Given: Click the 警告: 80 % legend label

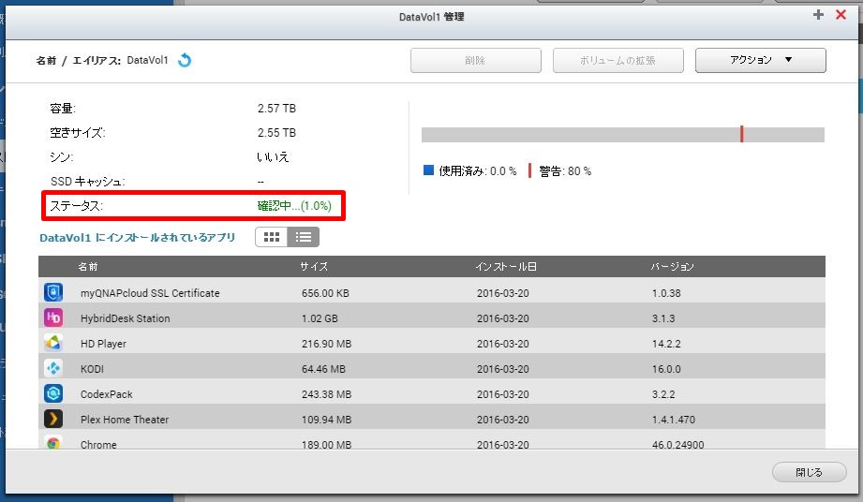Looking at the screenshot, I should pyautogui.click(x=565, y=171).
